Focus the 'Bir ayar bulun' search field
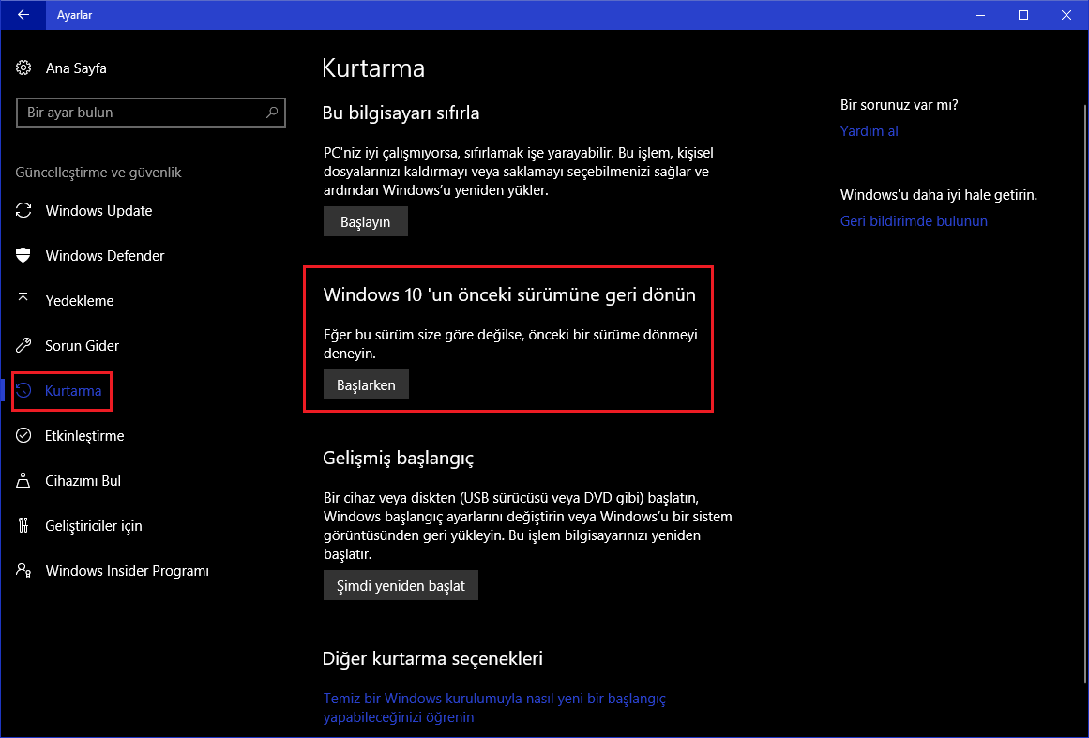Viewport: 1089px width, 738px height. coord(151,113)
